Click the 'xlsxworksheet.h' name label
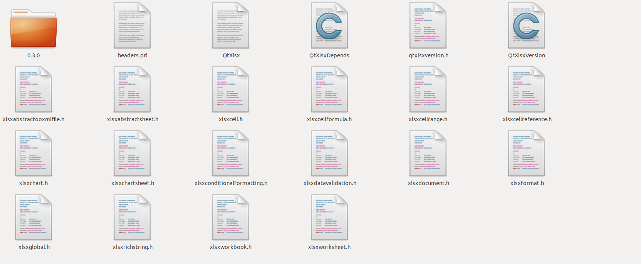641x264 pixels. 329,247
